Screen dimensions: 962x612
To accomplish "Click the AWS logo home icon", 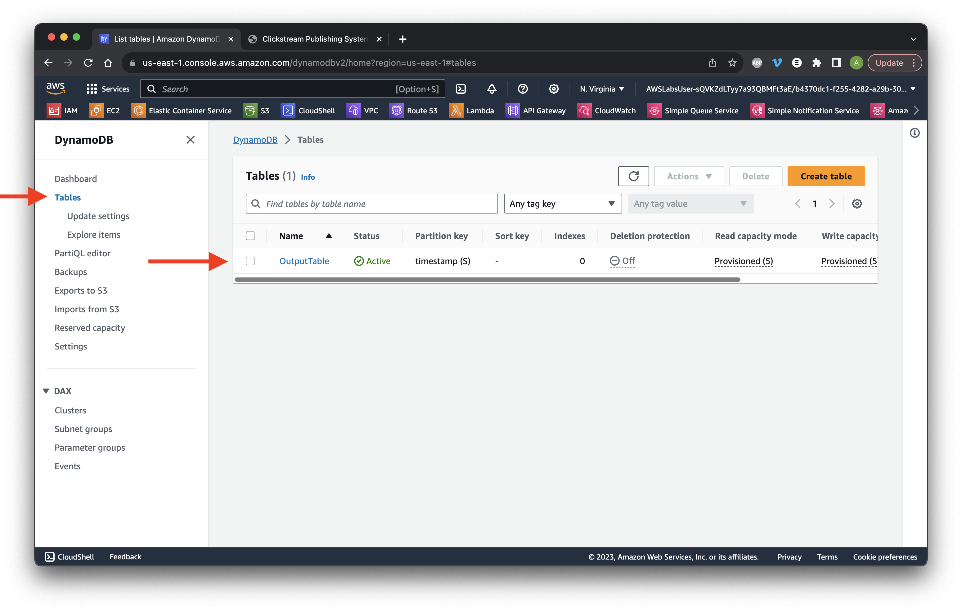I will coord(56,88).
